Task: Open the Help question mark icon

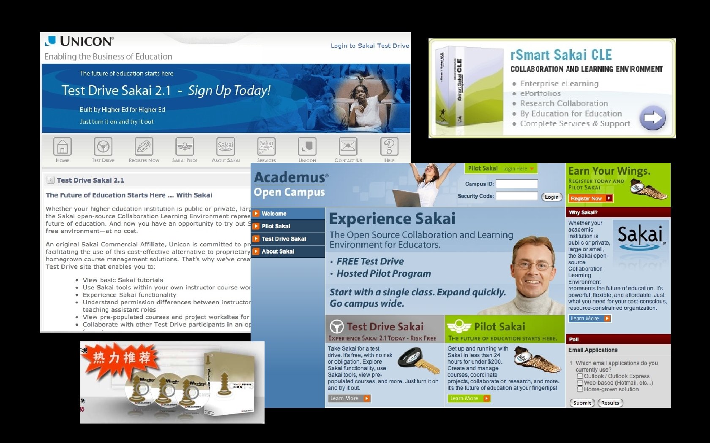Action: click(389, 146)
